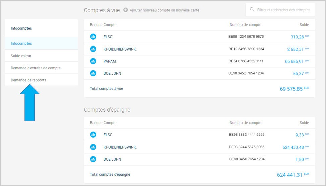
Task: Click bank icon of ELSC savings account
Action: 93,135
